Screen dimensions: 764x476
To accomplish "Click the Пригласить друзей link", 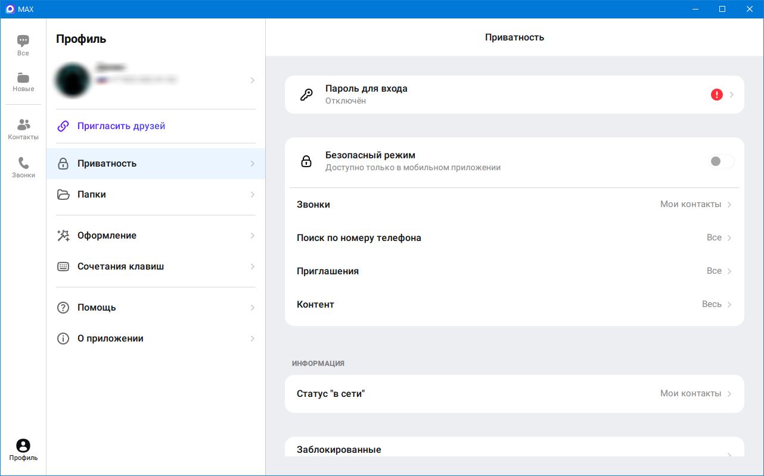I will pyautogui.click(x=121, y=126).
